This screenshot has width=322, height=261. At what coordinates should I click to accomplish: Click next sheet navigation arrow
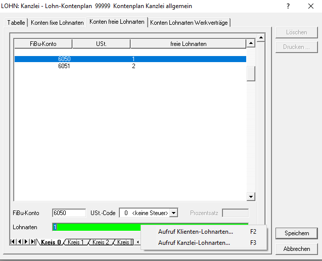pos(26,242)
